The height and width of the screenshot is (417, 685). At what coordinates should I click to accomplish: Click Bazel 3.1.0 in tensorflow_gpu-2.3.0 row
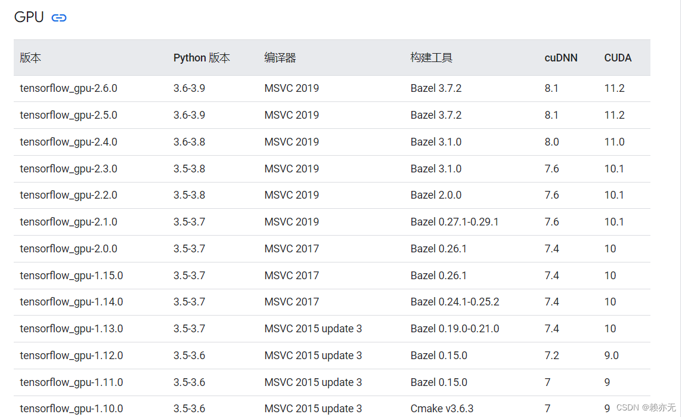436,169
